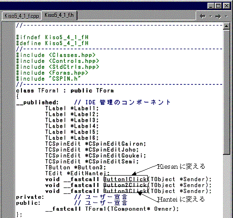
Task: Close the editor window
Action: pyautogui.click(x=227, y=6)
